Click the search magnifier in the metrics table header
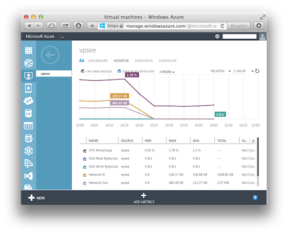This screenshot has width=288, height=234. (253, 141)
